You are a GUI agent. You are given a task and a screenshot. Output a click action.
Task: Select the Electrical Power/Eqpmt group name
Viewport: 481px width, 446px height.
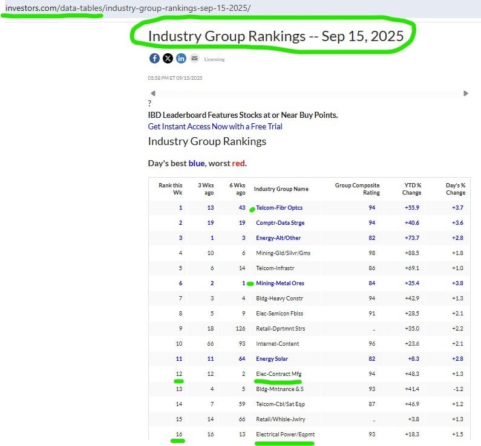(286, 435)
